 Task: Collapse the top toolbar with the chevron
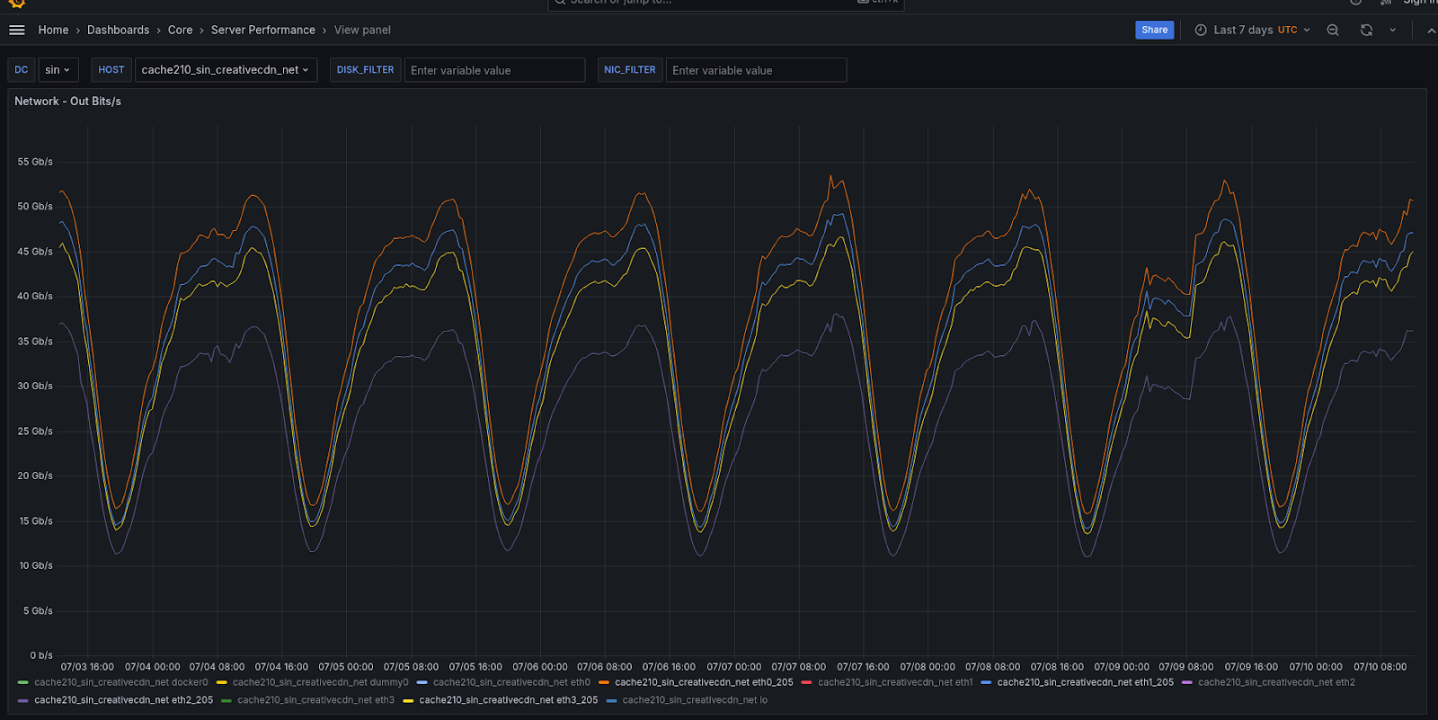click(1431, 30)
